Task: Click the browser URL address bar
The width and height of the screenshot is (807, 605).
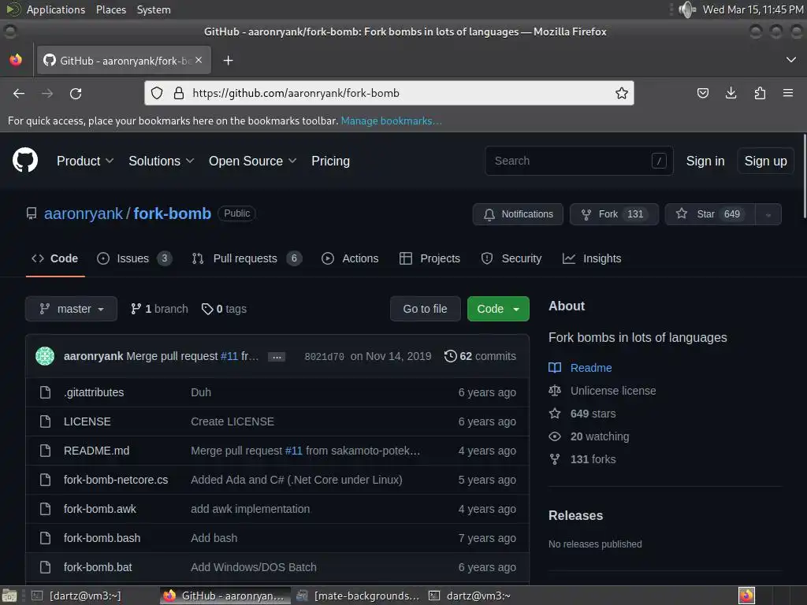Action: coord(389,93)
